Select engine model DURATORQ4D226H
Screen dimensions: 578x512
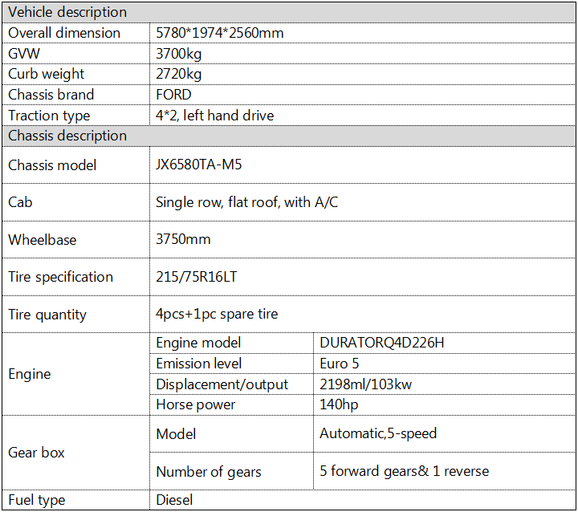pos(381,343)
